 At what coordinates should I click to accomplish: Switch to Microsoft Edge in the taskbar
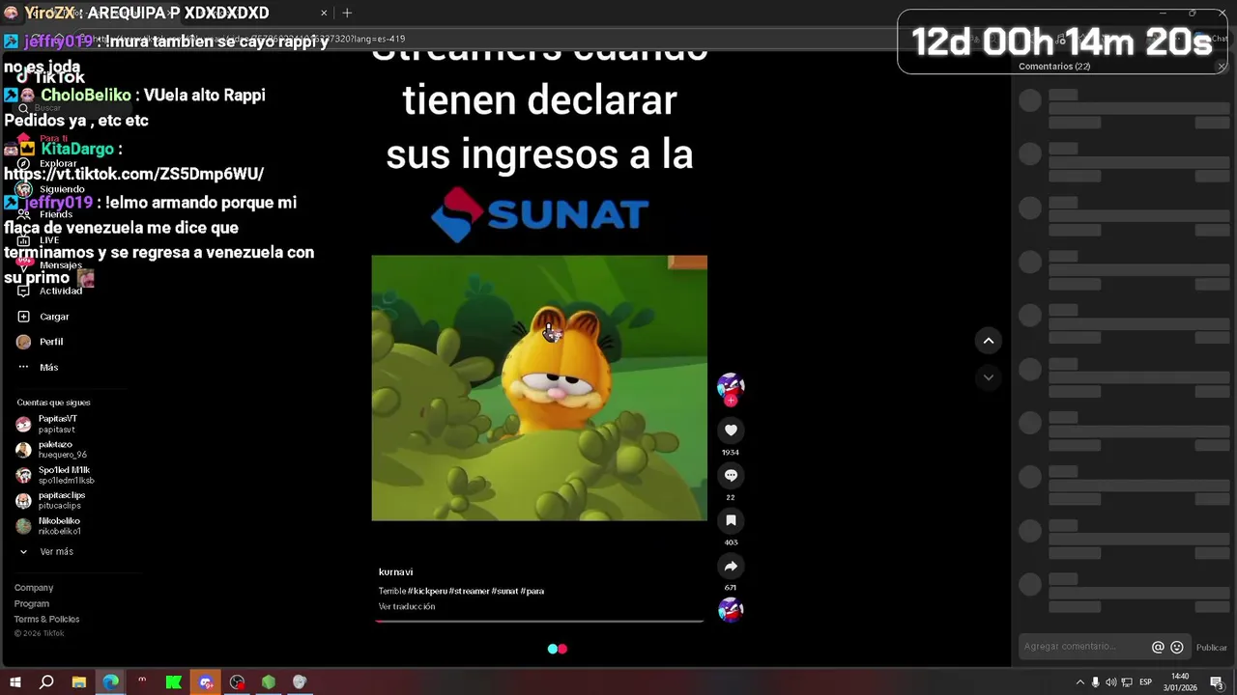coord(111,682)
